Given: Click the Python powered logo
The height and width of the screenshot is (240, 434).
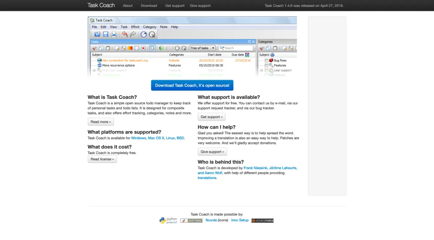Looking at the screenshot, I should [x=168, y=221].
